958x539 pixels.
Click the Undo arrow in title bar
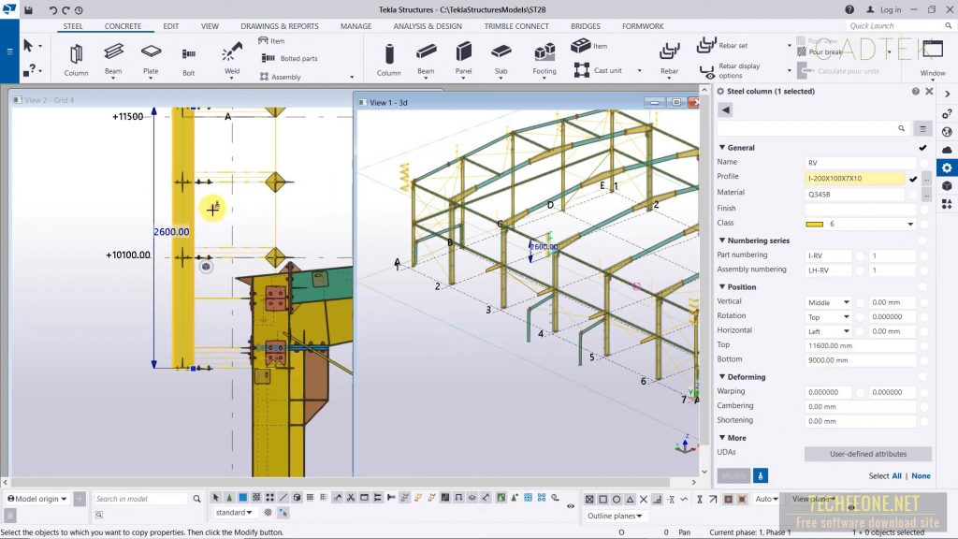[x=53, y=9]
